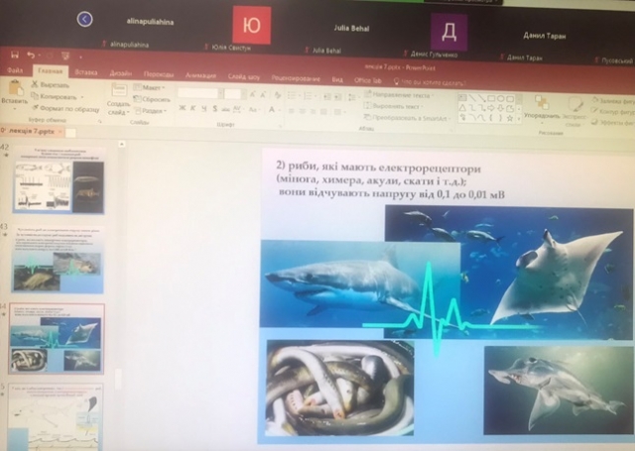
Task: Open the Office Tab ribbon tab
Action: point(368,80)
